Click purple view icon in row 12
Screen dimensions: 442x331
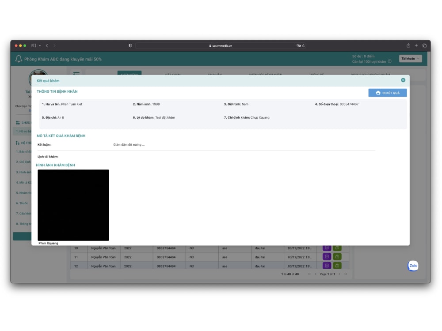327,265
